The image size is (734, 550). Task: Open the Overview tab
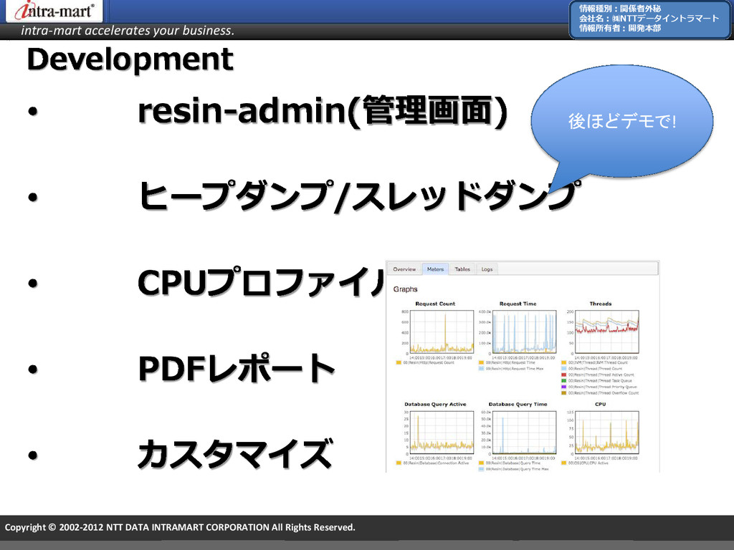(x=404, y=269)
